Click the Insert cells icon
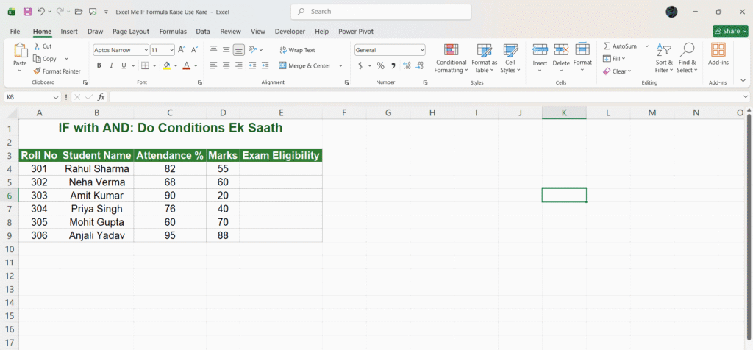This screenshot has height=350, width=753. coord(540,49)
